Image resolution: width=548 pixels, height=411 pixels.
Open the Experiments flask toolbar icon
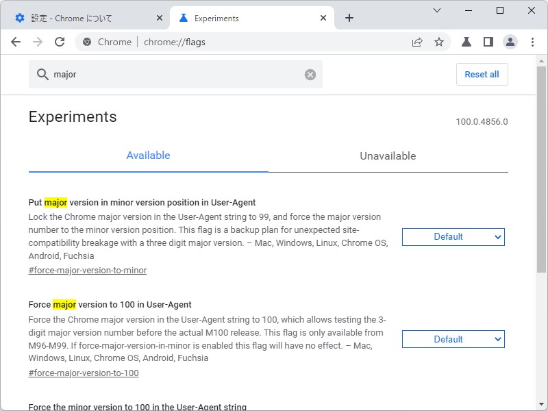coord(466,42)
